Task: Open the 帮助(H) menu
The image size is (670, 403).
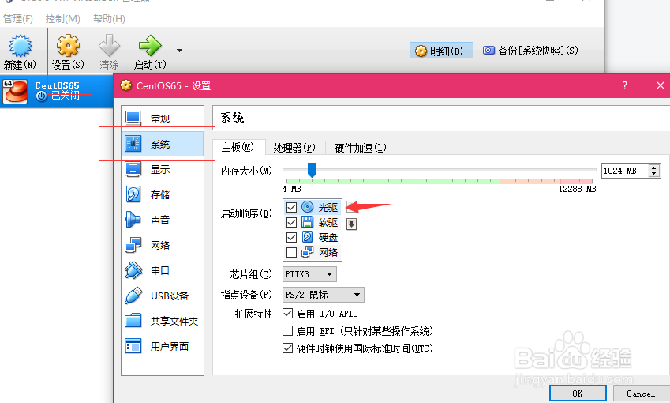Action: tap(109, 19)
